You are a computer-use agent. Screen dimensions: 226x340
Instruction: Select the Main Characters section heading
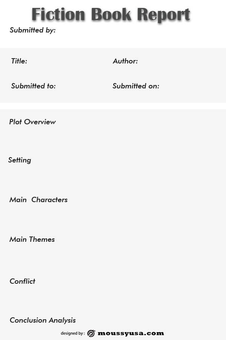point(38,200)
